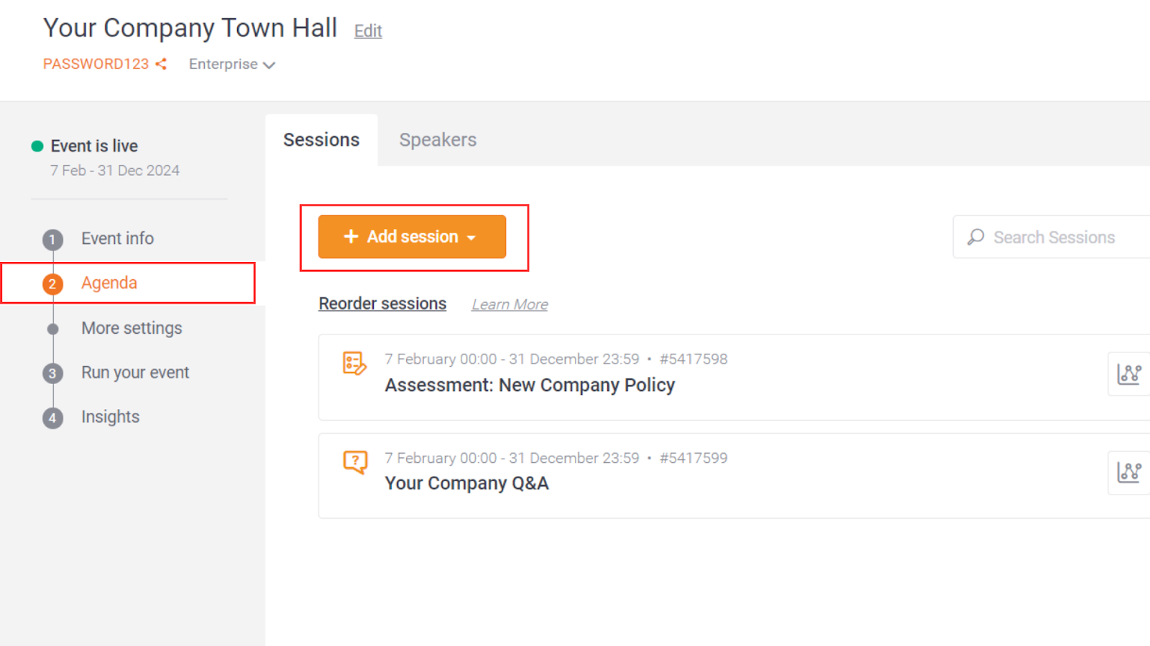Viewport: 1150px width, 646px height.
Task: Click the assessment session type icon
Action: [x=354, y=363]
